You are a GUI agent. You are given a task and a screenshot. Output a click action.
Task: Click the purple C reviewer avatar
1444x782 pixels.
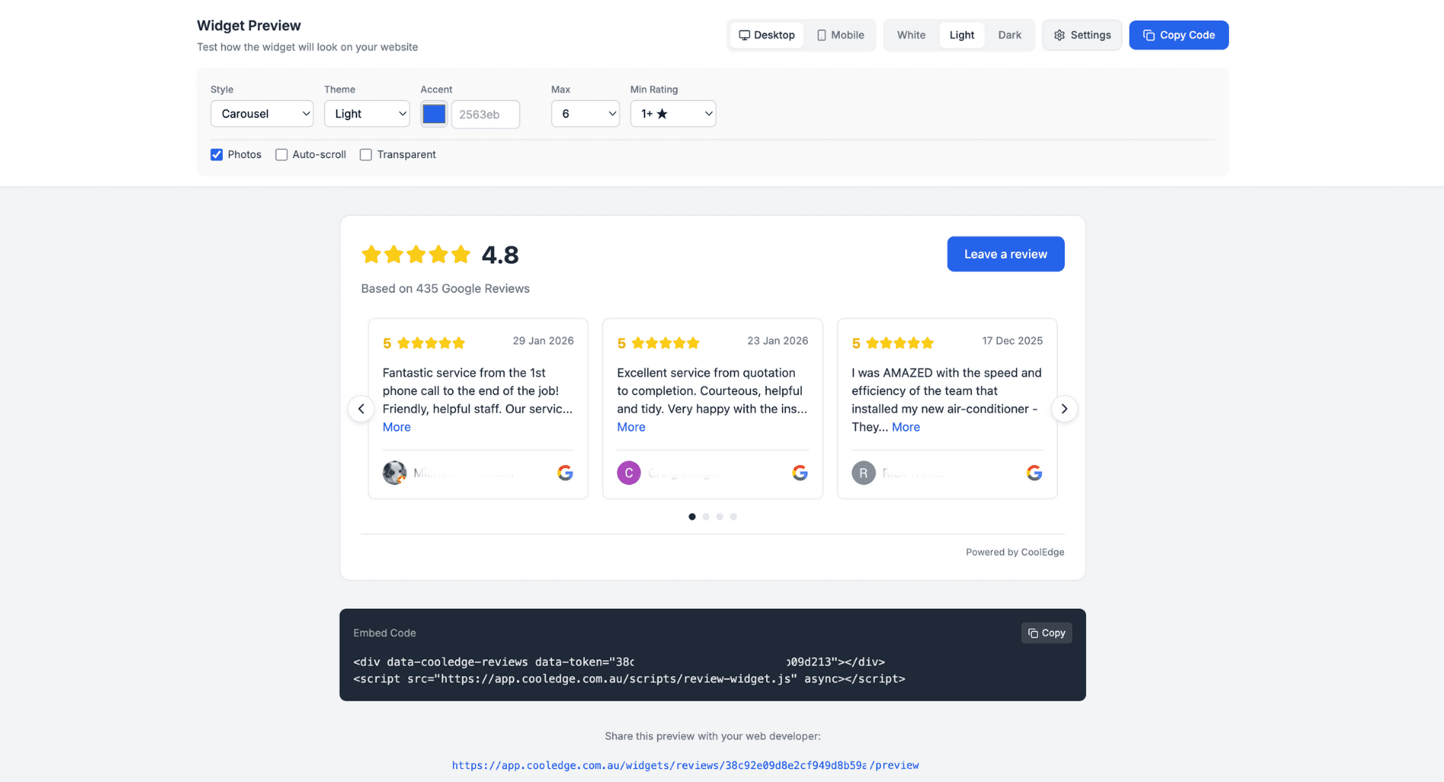tap(629, 473)
